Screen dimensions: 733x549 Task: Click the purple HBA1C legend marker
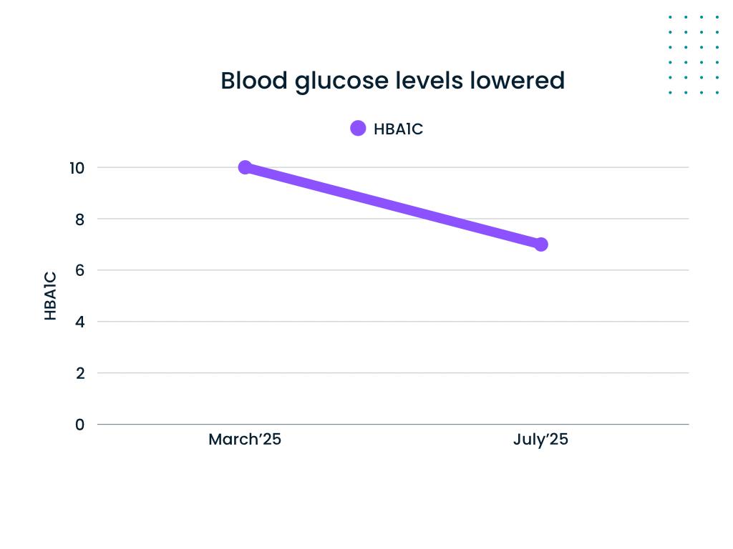point(358,129)
